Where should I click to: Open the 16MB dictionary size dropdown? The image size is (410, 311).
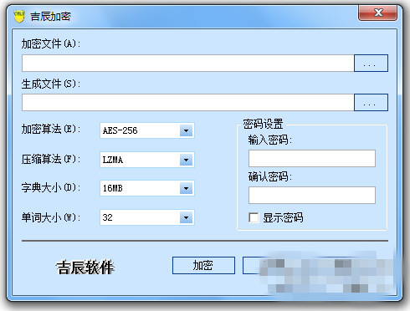(186, 188)
